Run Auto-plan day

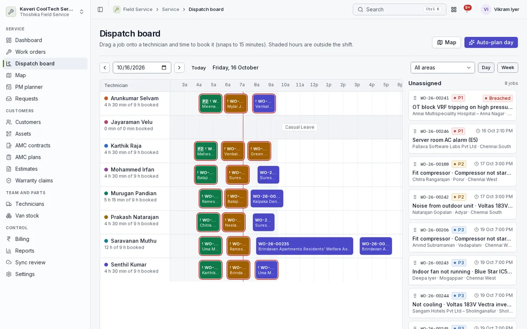[491, 43]
